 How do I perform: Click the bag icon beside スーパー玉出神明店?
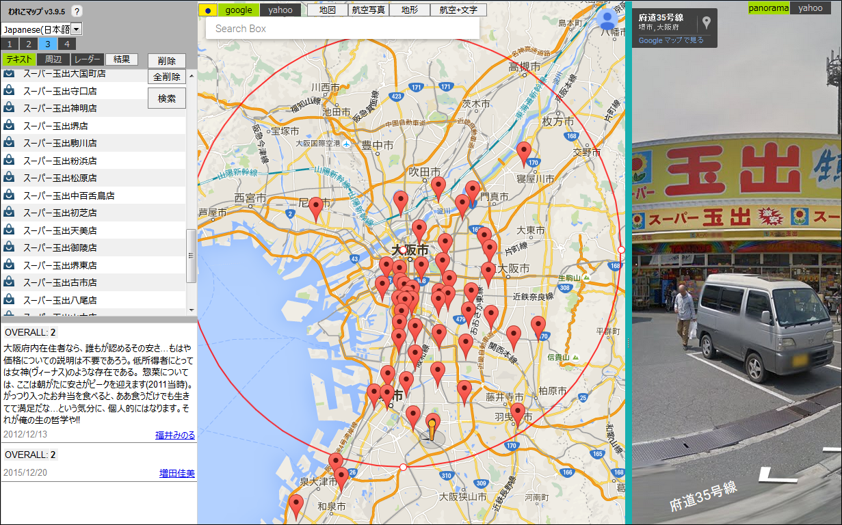pyautogui.click(x=10, y=107)
